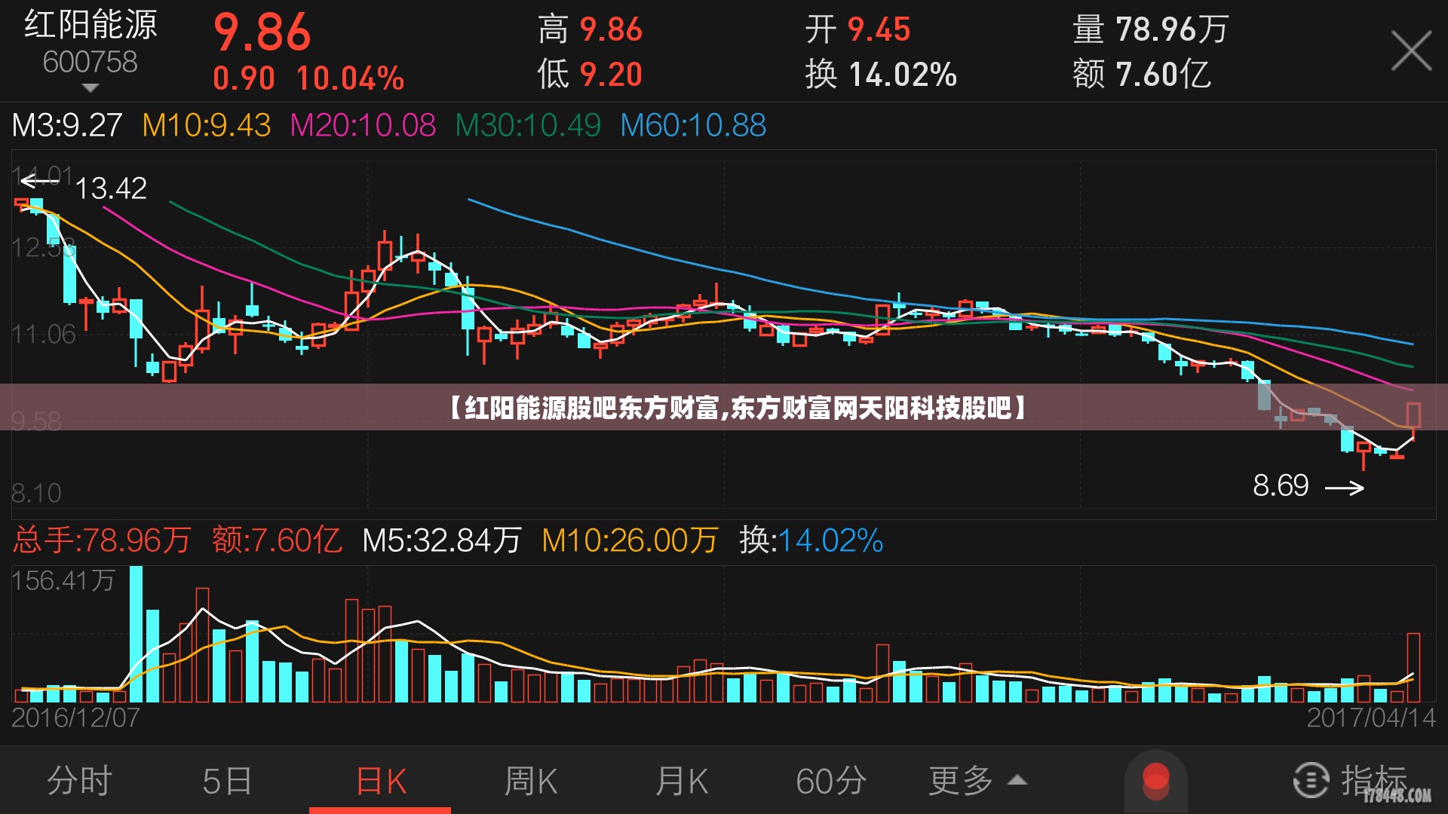Tap M10:26.00万 volume average label
1448x814 pixels.
(630, 540)
